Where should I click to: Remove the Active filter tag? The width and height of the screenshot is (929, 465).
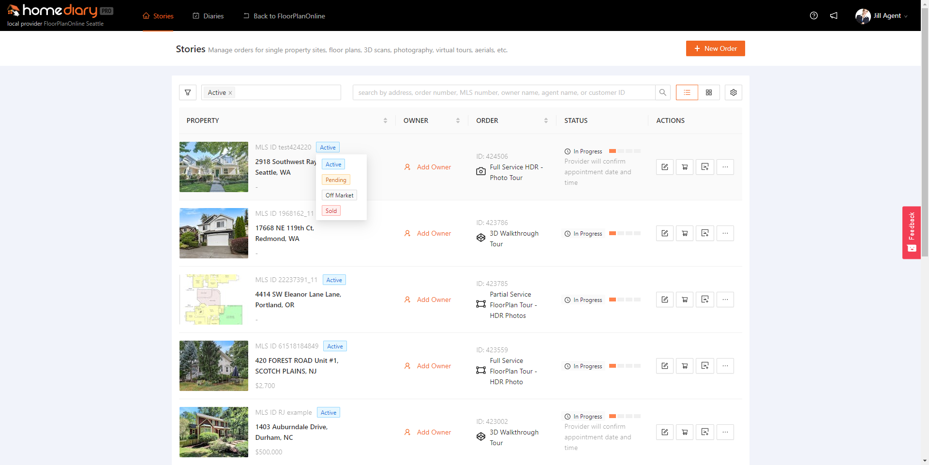230,93
